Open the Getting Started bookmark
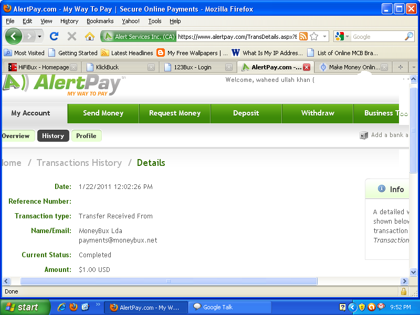 (x=73, y=53)
